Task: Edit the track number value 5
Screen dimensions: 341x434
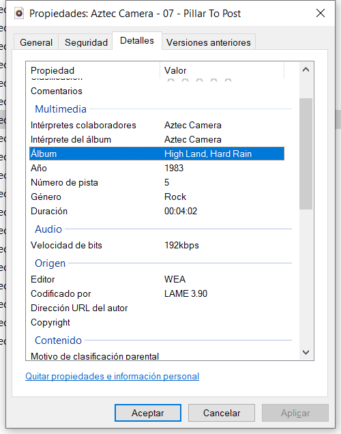Action: click(x=167, y=182)
